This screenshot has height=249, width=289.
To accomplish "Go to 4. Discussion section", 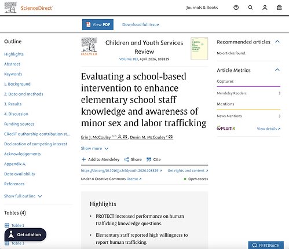I will point(16,114).
